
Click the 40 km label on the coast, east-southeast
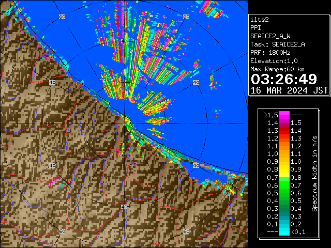196,165
